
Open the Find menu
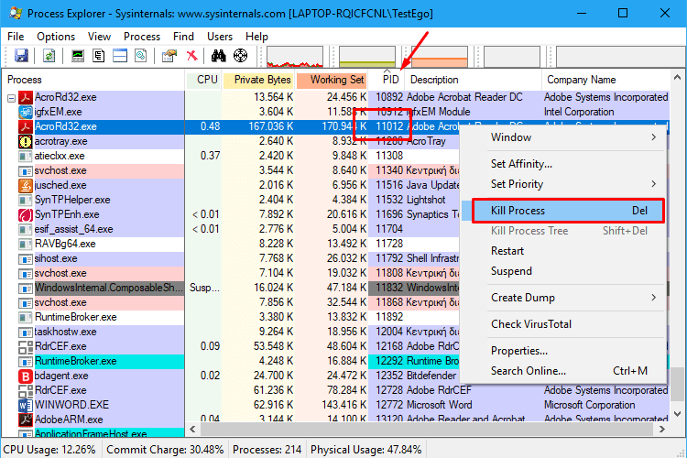pos(183,37)
